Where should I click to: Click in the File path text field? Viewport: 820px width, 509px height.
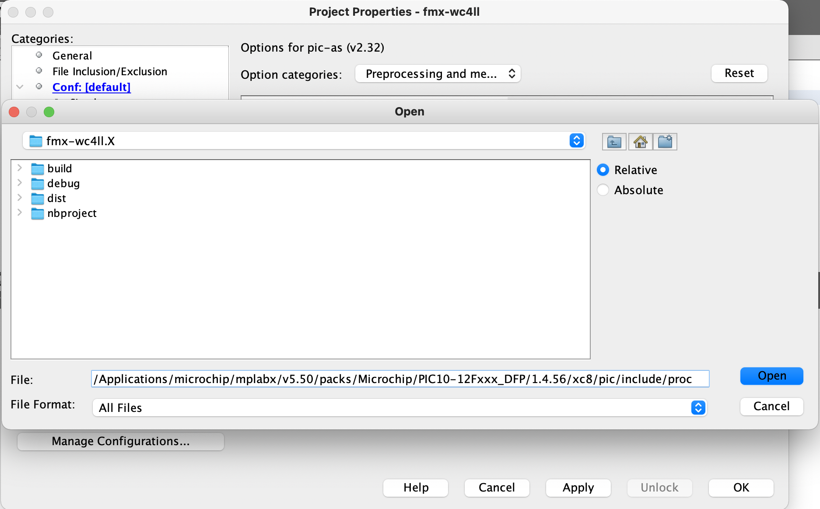[399, 379]
